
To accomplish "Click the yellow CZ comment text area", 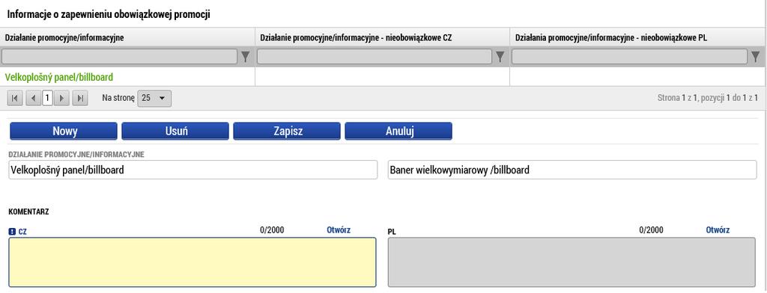I will [x=192, y=262].
